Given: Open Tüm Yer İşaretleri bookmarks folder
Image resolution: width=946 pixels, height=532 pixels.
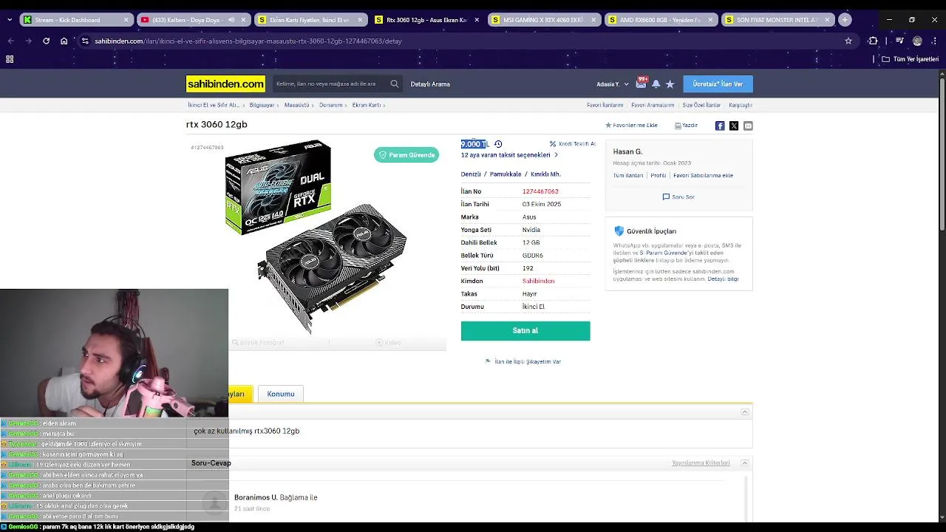Looking at the screenshot, I should pyautogui.click(x=911, y=59).
